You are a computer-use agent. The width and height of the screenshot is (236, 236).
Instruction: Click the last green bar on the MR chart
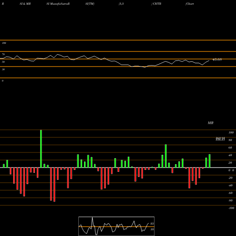210,161
